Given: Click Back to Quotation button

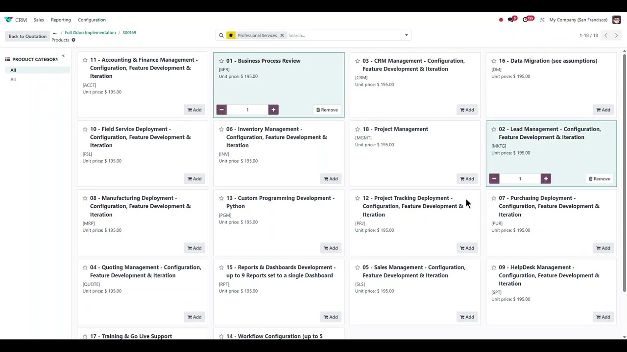Looking at the screenshot, I should click(x=27, y=36).
